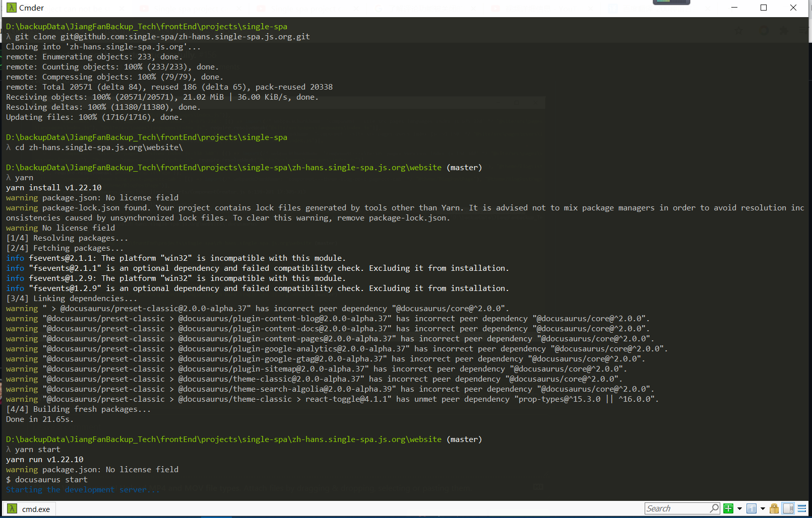The image size is (812, 518).
Task: Click the magnifier search icon
Action: 715,508
